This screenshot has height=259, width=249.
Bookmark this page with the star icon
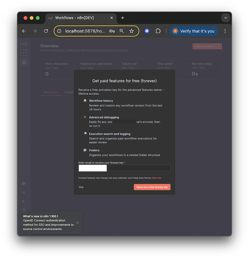[x=131, y=31]
